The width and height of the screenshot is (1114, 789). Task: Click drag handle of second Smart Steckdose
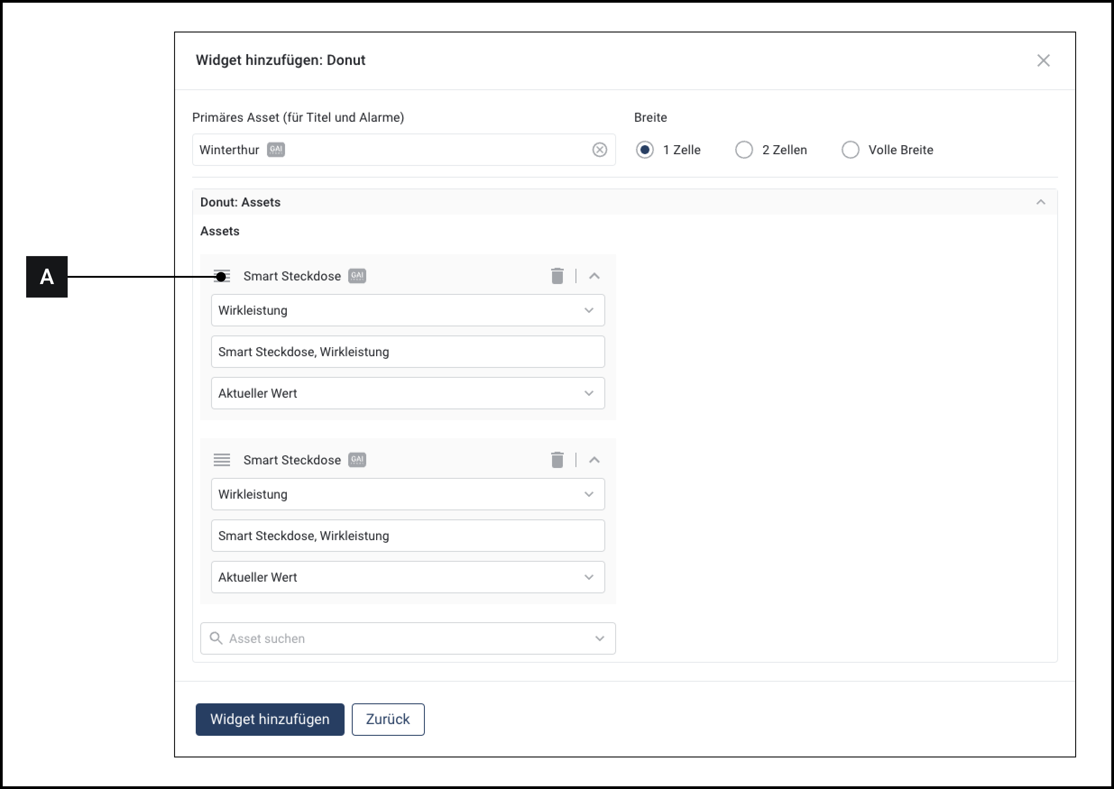pos(221,459)
